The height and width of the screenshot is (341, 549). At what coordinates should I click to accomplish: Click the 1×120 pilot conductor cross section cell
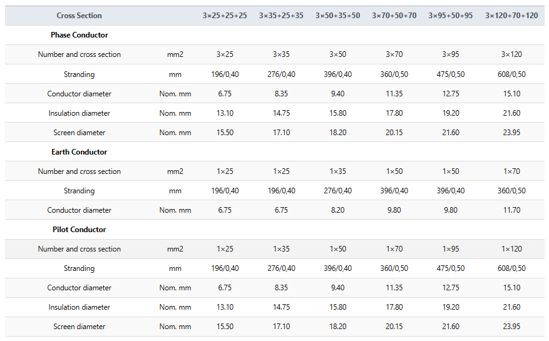click(x=511, y=249)
